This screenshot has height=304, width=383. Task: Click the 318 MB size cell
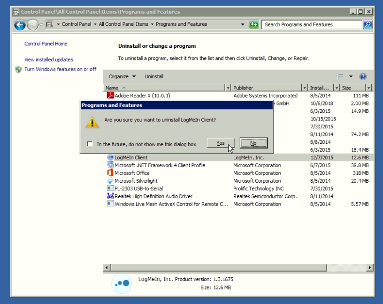click(x=361, y=173)
